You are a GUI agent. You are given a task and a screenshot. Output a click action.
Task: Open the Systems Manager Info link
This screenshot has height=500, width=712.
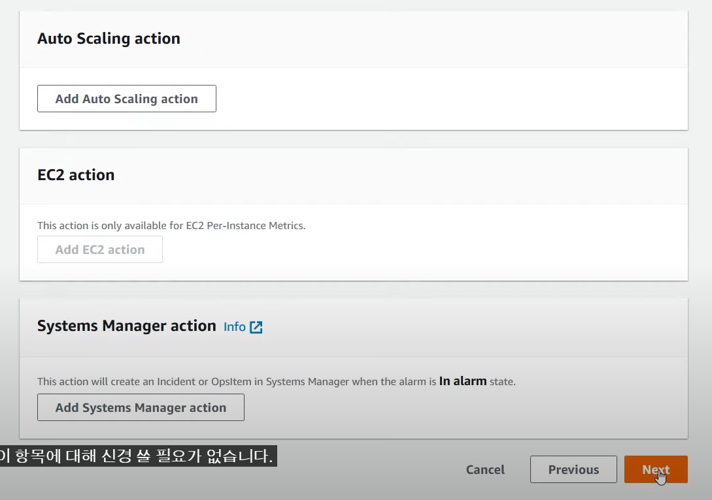click(234, 327)
